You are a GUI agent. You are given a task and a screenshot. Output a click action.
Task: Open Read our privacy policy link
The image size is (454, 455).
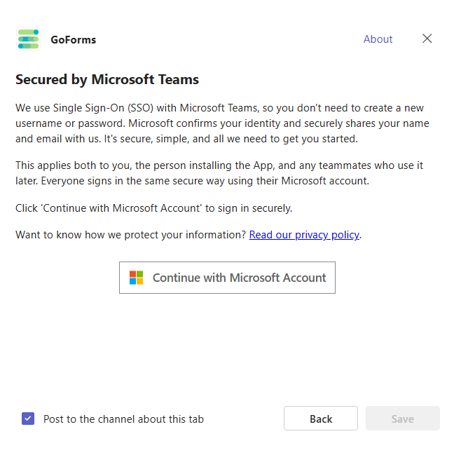304,235
